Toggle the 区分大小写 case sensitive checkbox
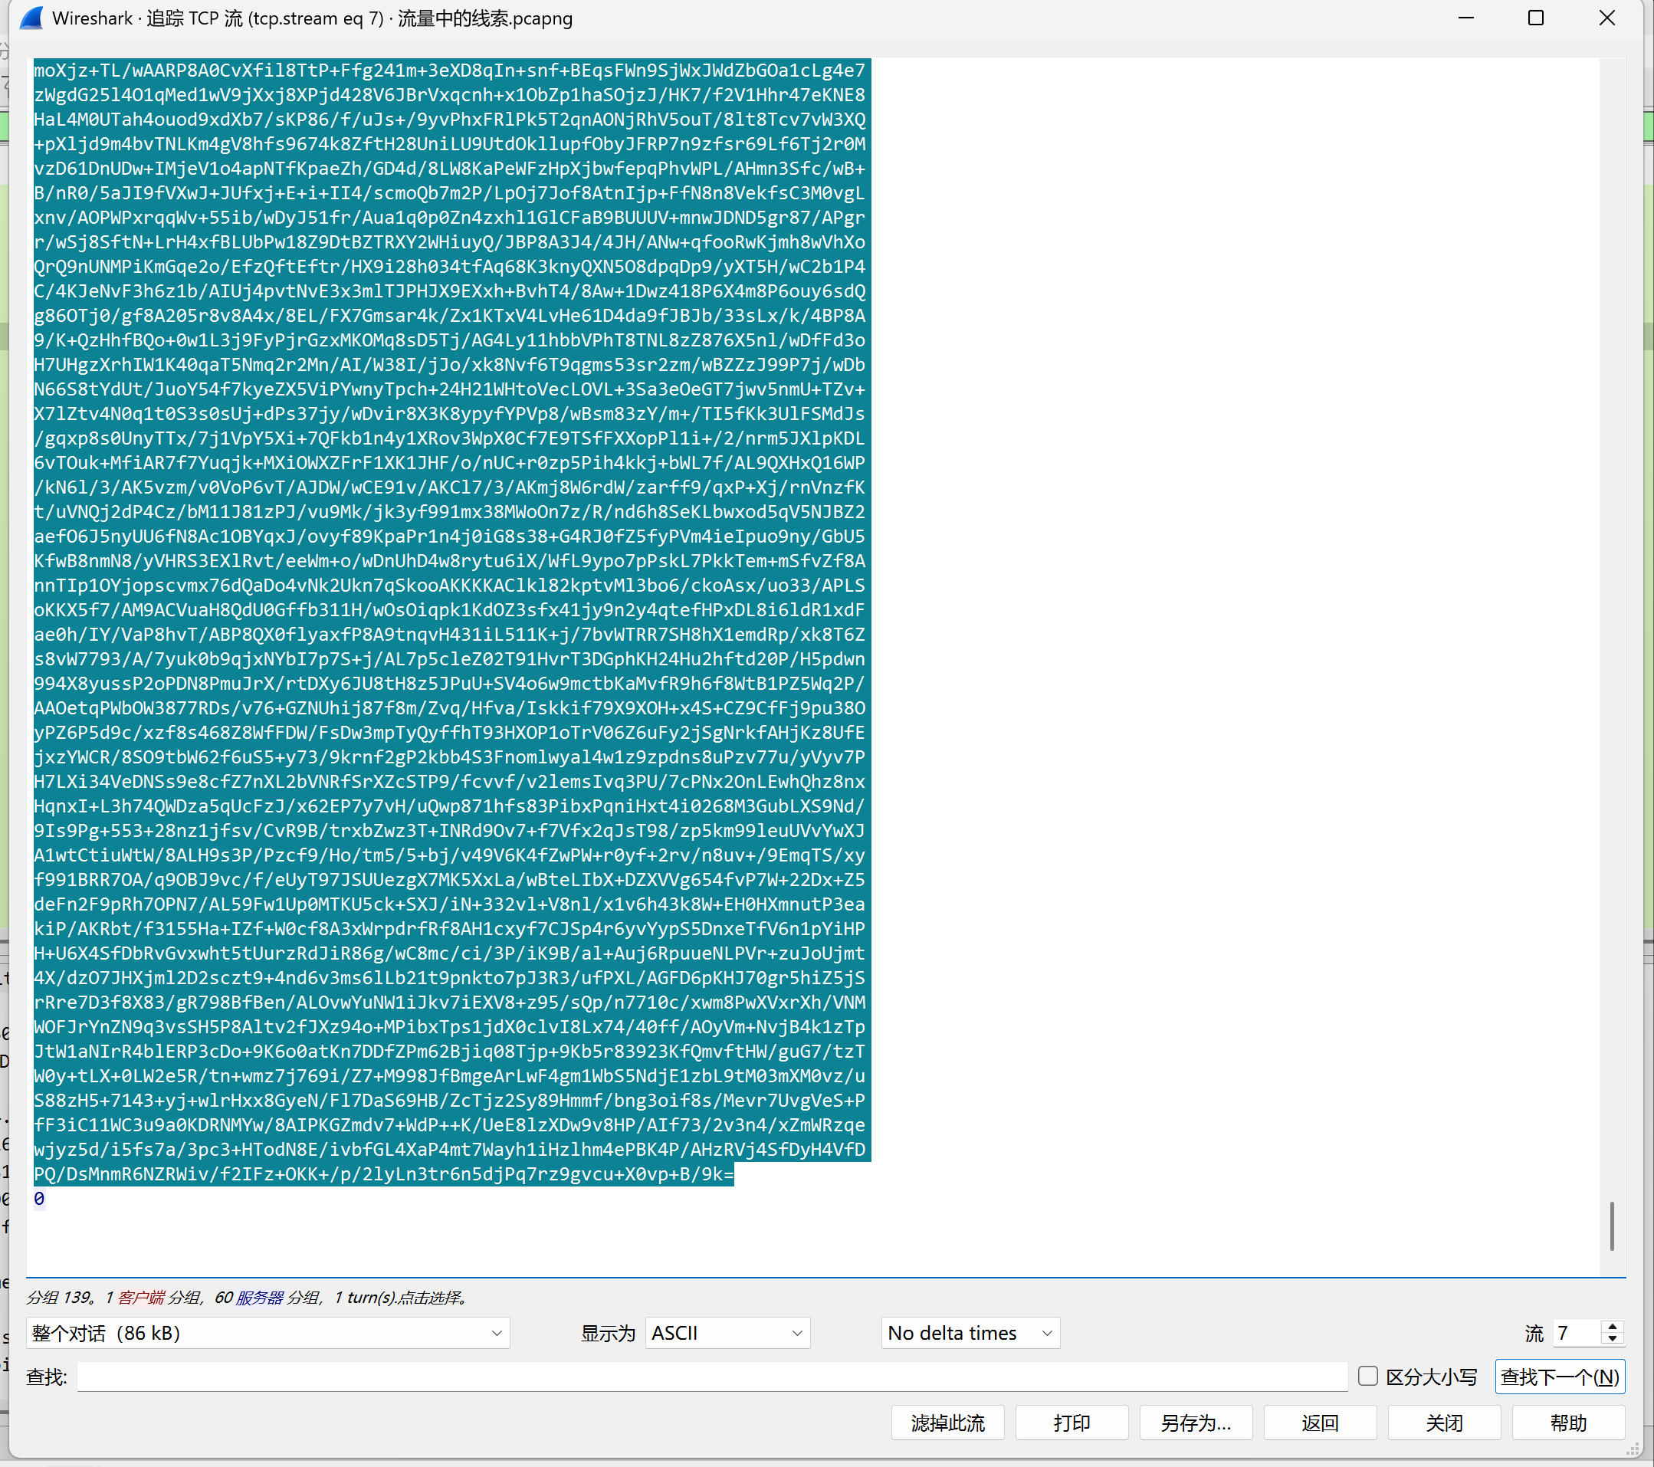The image size is (1654, 1467). [1367, 1377]
